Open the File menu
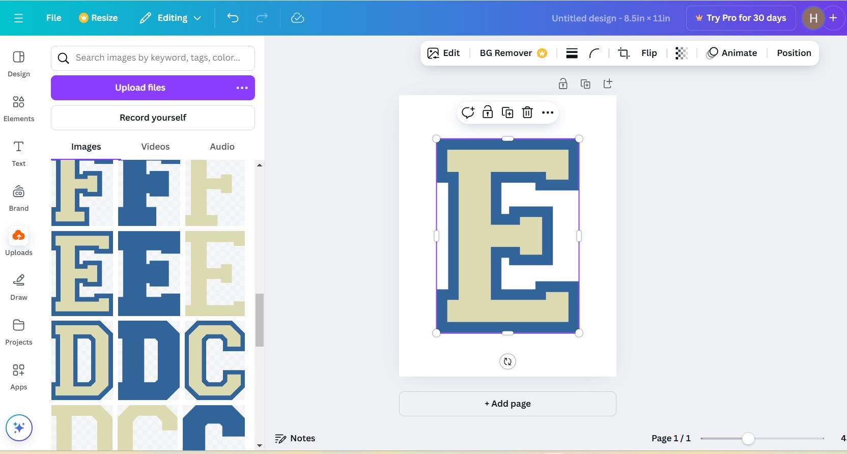The width and height of the screenshot is (847, 454). click(x=53, y=18)
